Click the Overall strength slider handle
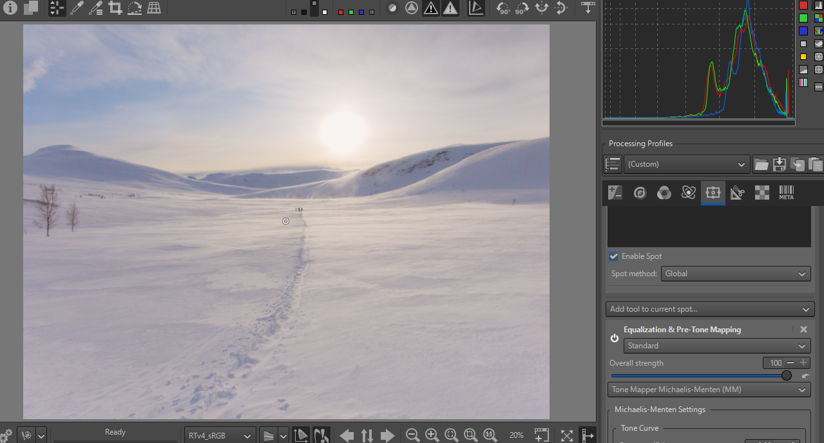The height and width of the screenshot is (443, 824). tap(787, 375)
